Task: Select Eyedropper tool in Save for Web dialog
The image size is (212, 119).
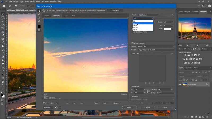Action: click(x=39, y=21)
